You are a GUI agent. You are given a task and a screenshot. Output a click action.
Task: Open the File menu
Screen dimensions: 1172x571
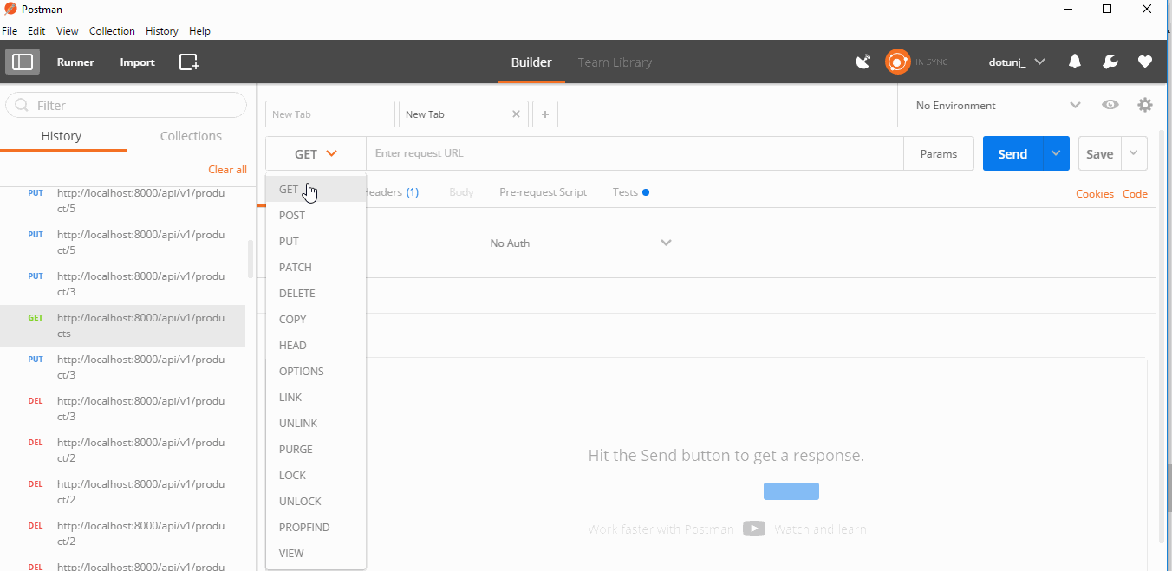pos(10,31)
